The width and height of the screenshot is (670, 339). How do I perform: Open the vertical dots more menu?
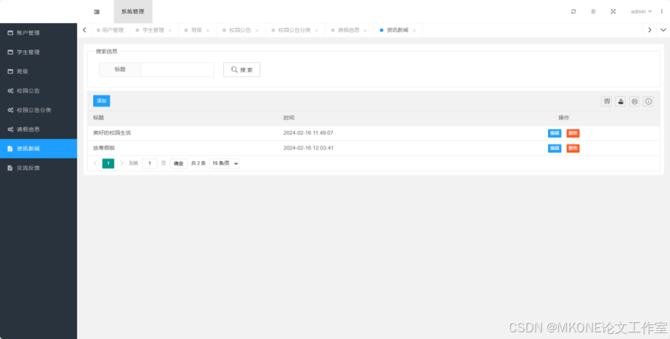pyautogui.click(x=661, y=12)
